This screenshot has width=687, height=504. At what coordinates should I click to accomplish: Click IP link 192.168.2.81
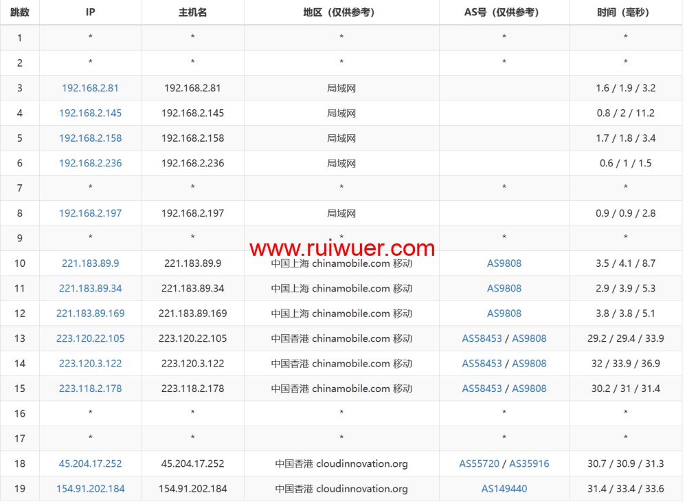(x=90, y=88)
